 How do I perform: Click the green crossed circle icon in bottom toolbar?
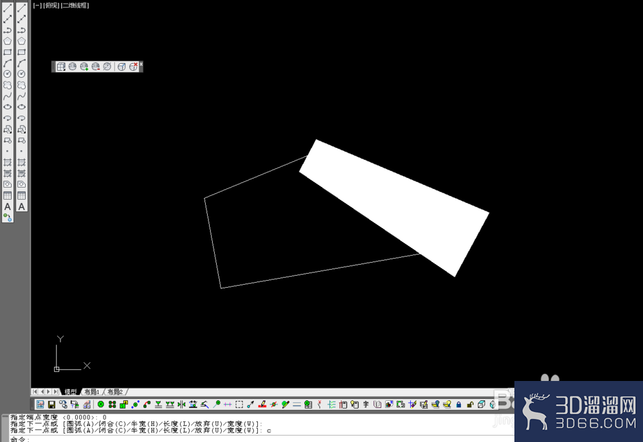tap(101, 405)
